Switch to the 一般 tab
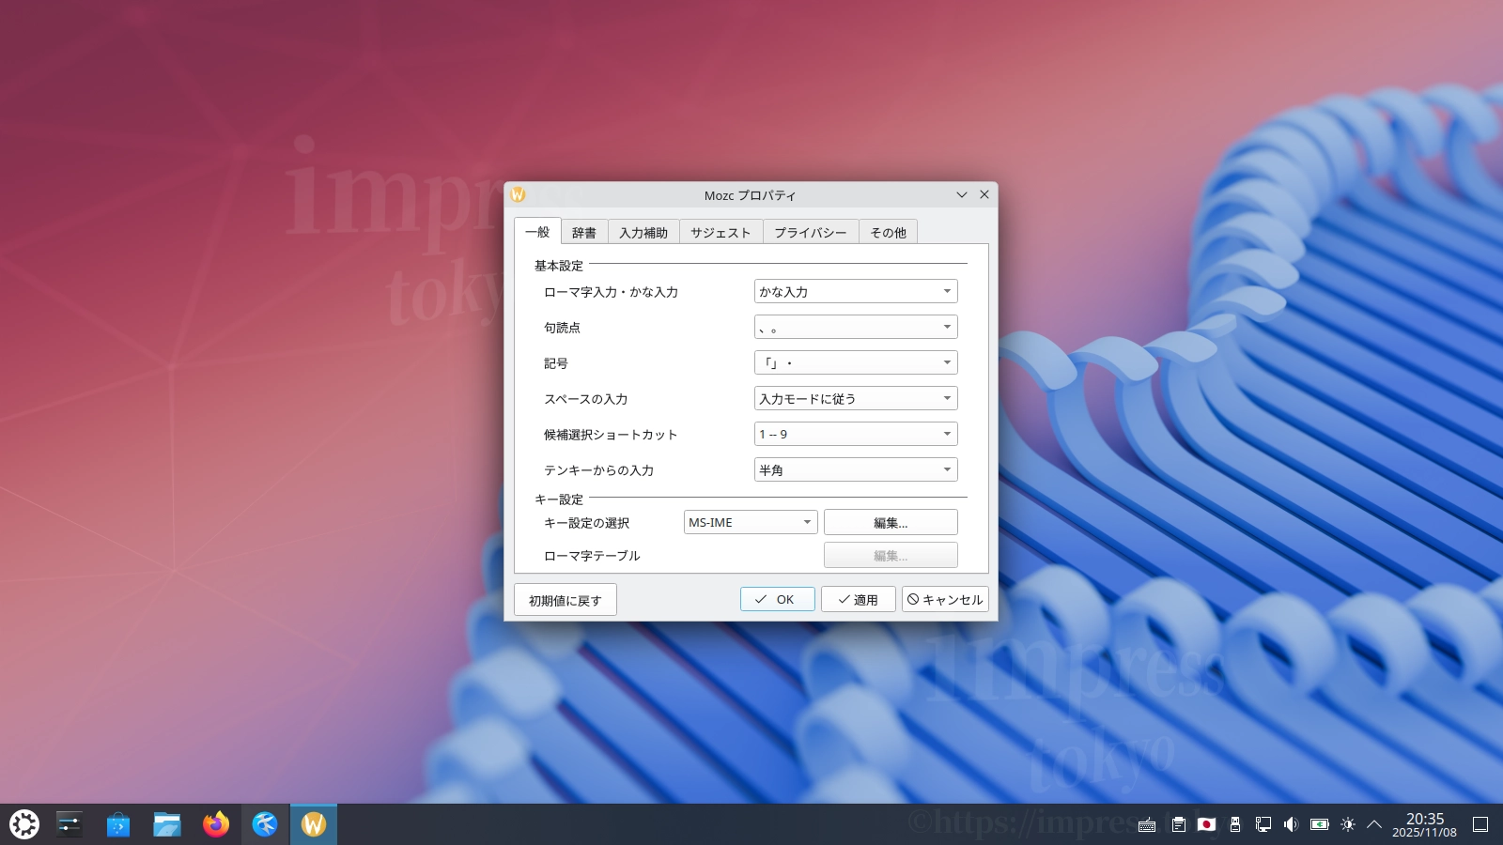The width and height of the screenshot is (1503, 845). coord(537,232)
